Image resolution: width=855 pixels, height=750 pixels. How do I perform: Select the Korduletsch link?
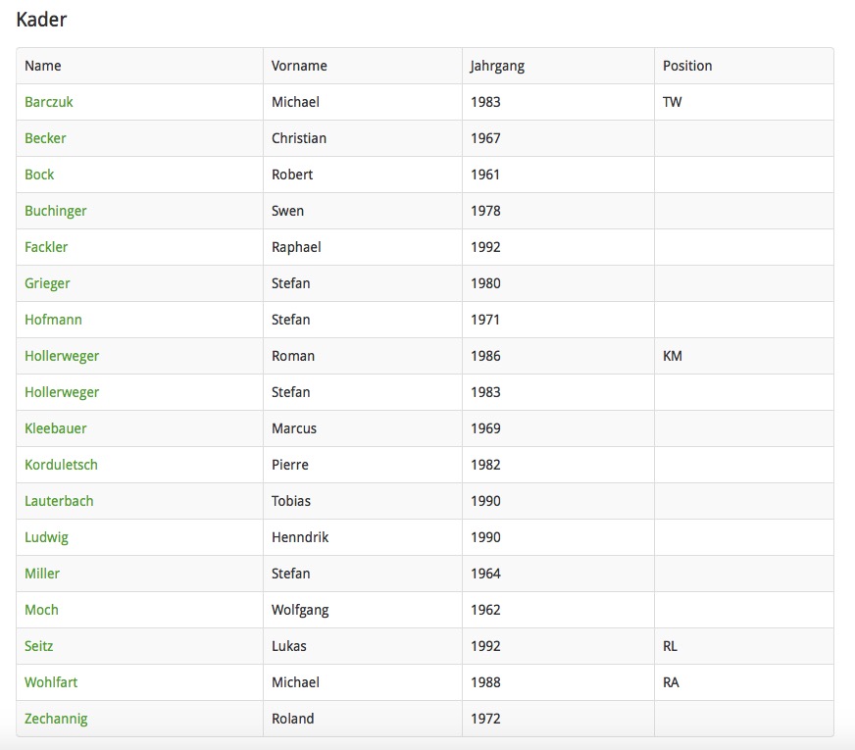[61, 465]
